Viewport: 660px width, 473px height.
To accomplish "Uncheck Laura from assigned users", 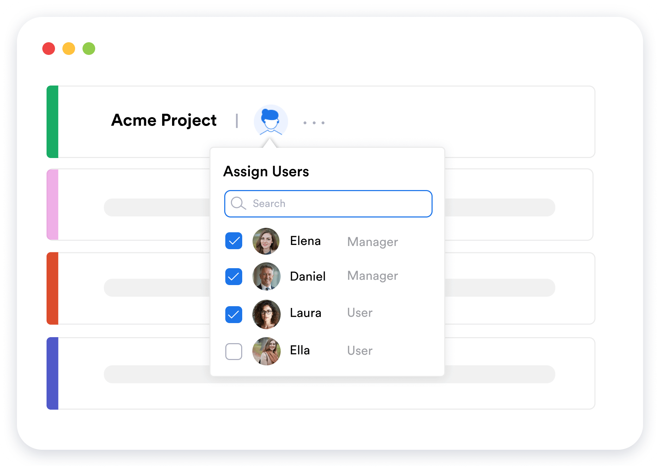I will 233,315.
